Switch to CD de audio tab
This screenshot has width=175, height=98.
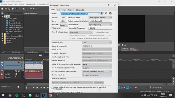[x=80, y=10]
